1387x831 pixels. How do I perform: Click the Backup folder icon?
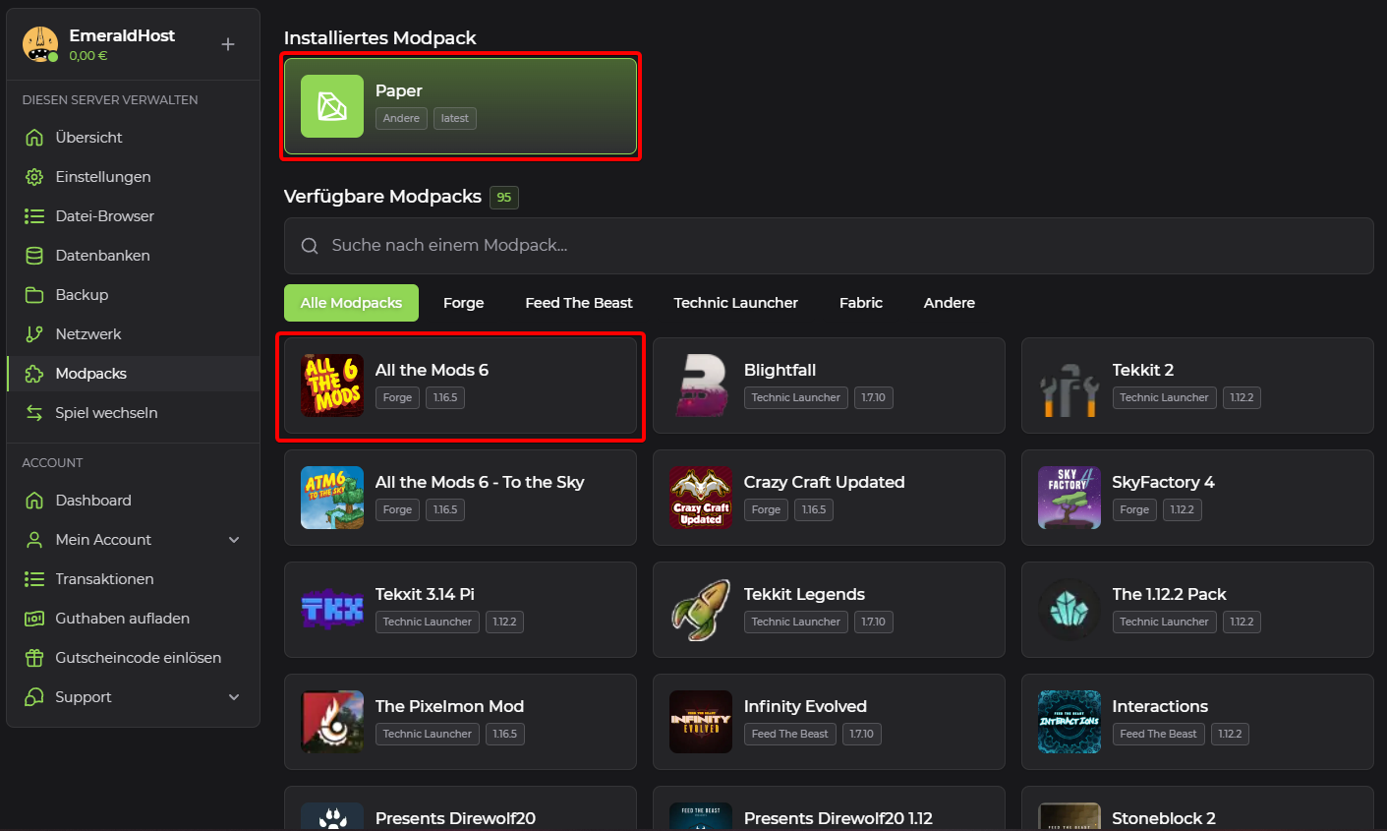(x=34, y=295)
